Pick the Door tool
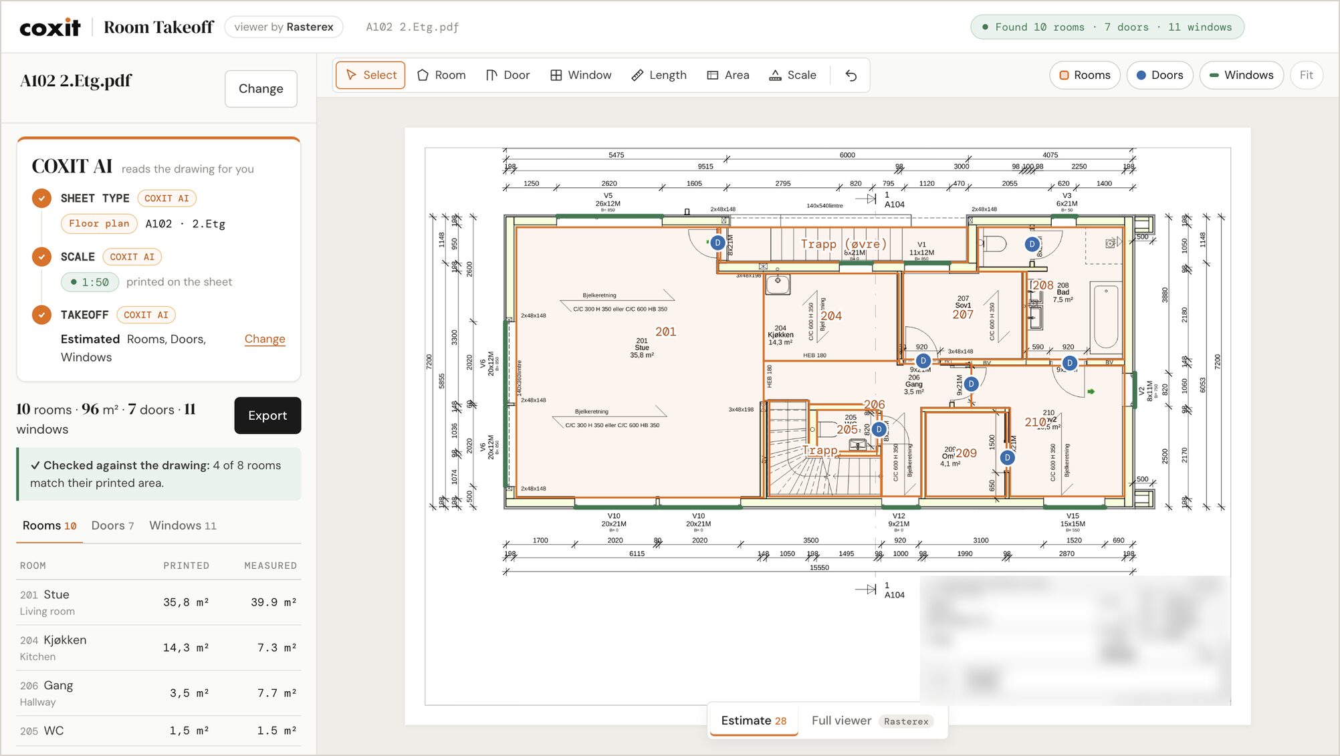 (x=508, y=75)
